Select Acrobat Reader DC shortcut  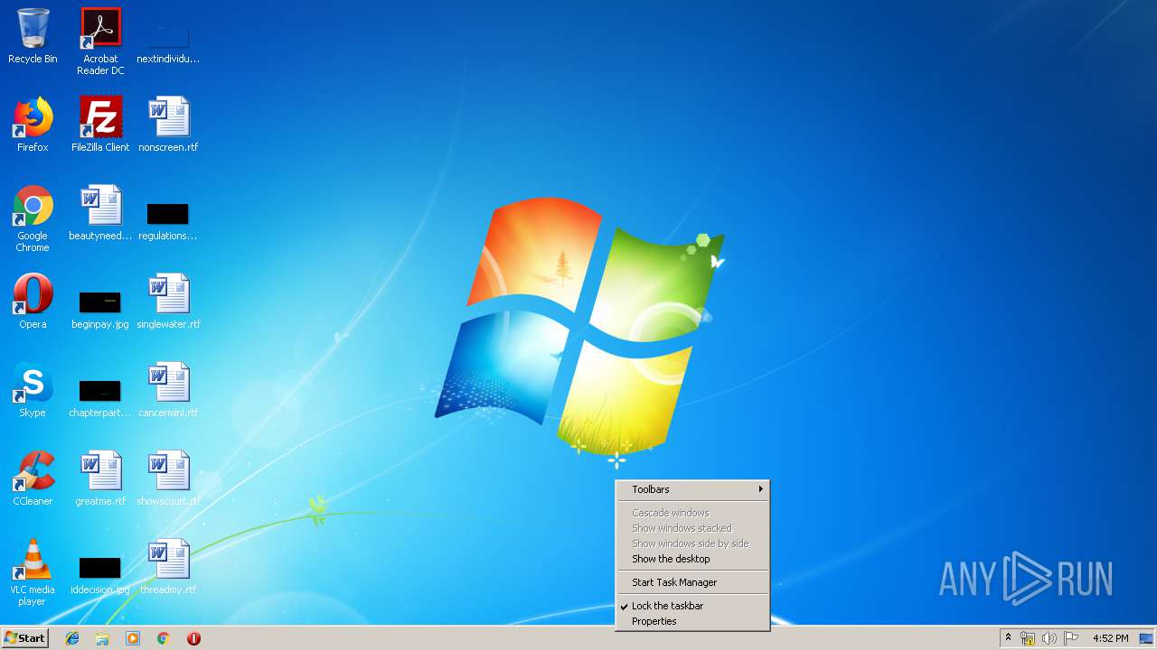pyautogui.click(x=100, y=42)
